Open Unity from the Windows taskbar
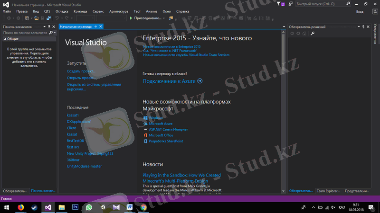 point(103,207)
